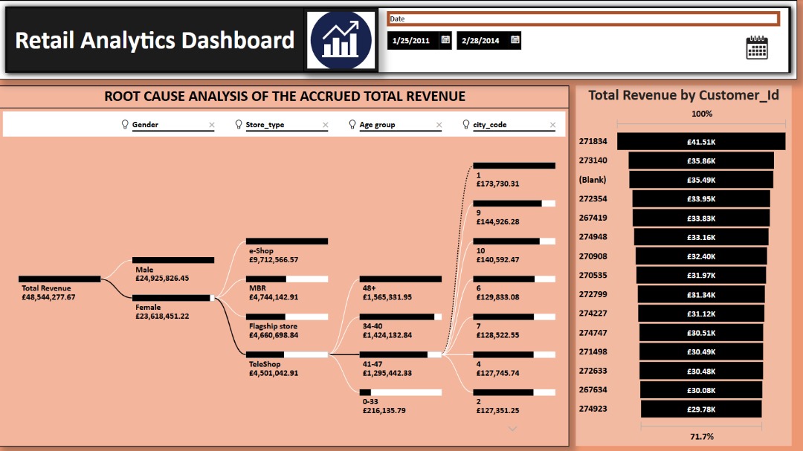Select city code 1 node £173,730.31
The width and height of the screenshot is (803, 451).
(515, 166)
